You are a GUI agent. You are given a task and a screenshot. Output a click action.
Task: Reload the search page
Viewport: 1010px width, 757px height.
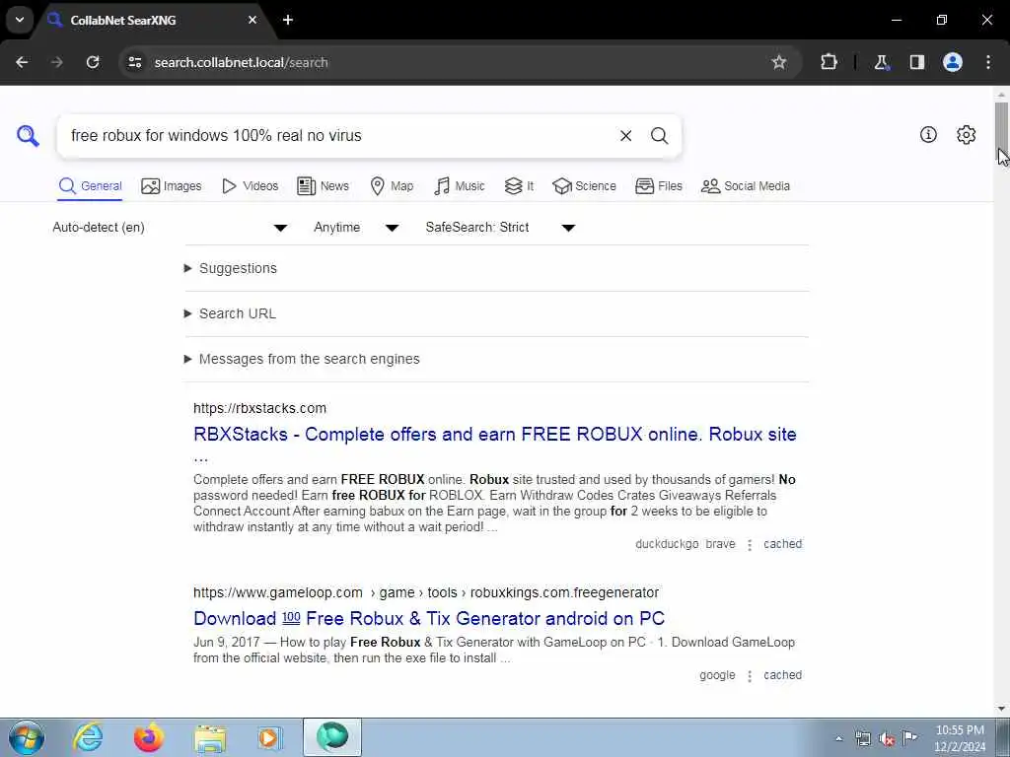point(93,62)
